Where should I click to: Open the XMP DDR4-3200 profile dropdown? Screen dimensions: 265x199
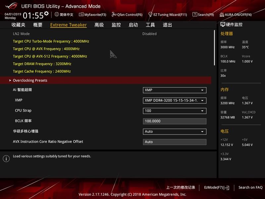click(175, 100)
